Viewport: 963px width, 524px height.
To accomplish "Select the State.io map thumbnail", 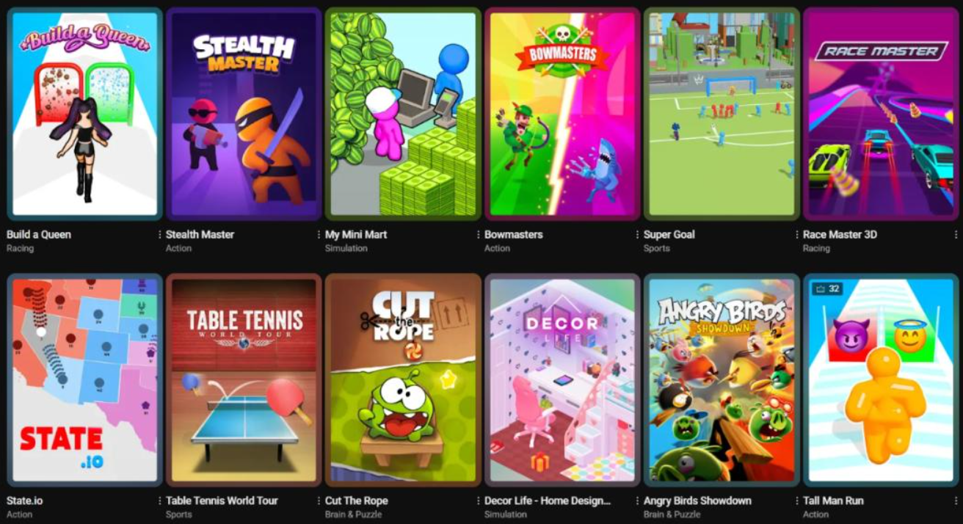I will [x=84, y=380].
